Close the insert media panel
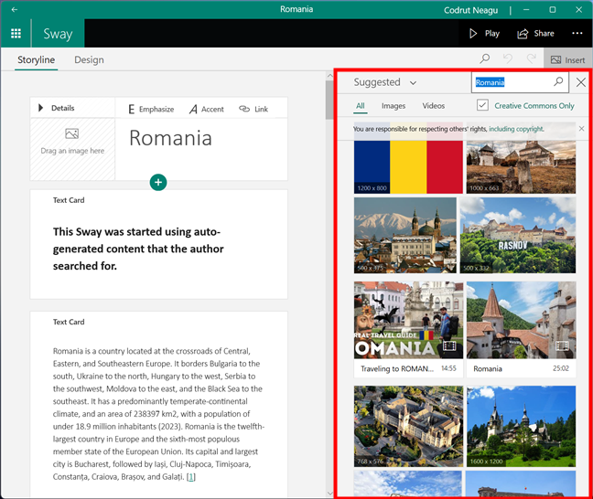This screenshot has width=593, height=499. (581, 82)
